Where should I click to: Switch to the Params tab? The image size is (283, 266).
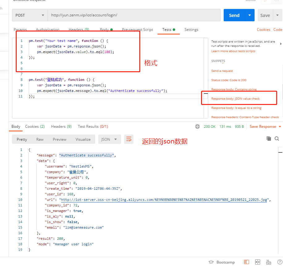pos(20,30)
